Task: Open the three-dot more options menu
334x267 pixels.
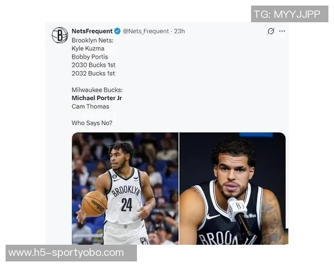Action: [x=282, y=31]
